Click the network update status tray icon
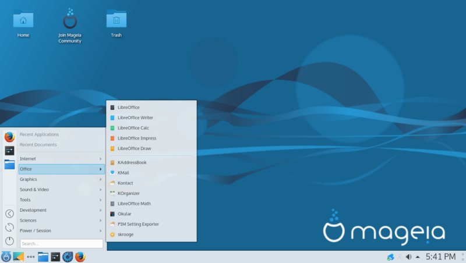 pos(390,257)
